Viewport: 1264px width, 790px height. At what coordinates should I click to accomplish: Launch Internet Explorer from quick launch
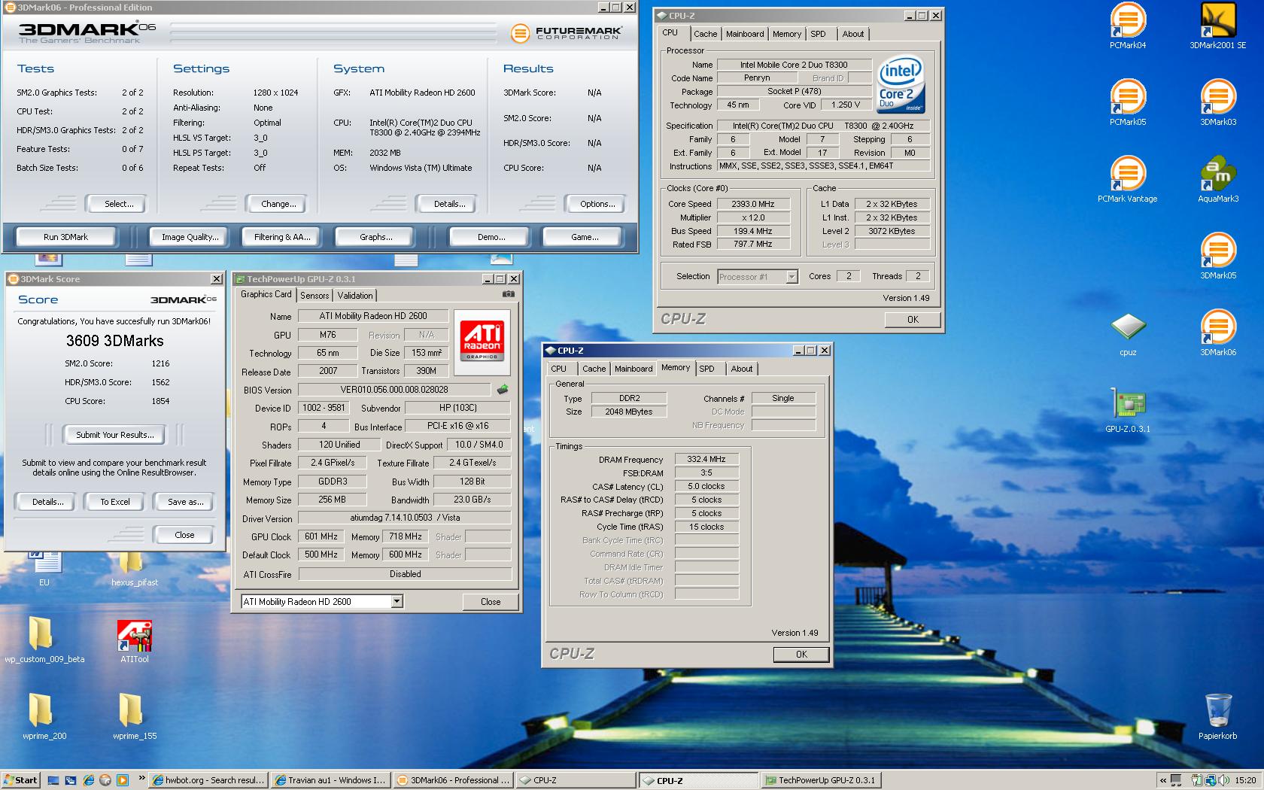tap(88, 780)
